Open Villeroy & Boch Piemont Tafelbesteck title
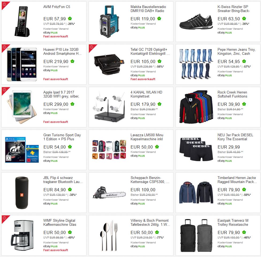Viewport: 261px width, 257px height. point(150,223)
